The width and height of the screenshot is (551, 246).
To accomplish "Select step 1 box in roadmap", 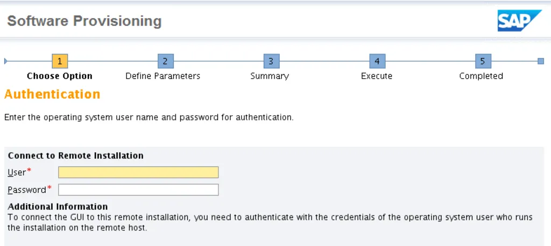I will tap(60, 61).
